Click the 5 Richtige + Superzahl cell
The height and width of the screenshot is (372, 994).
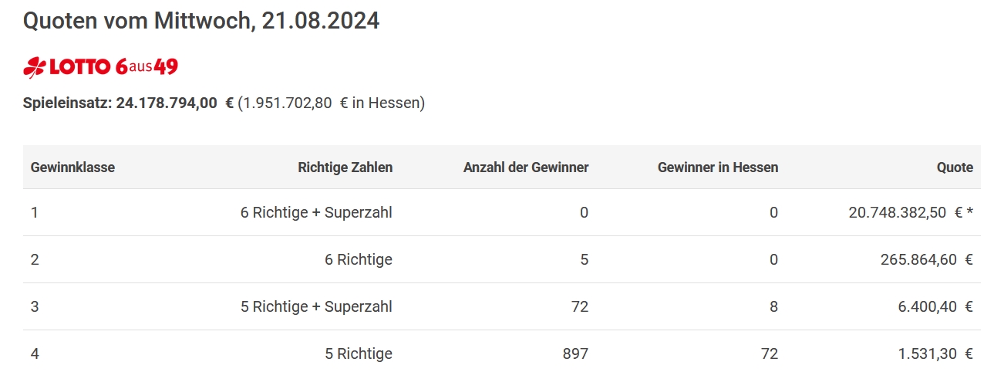316,306
